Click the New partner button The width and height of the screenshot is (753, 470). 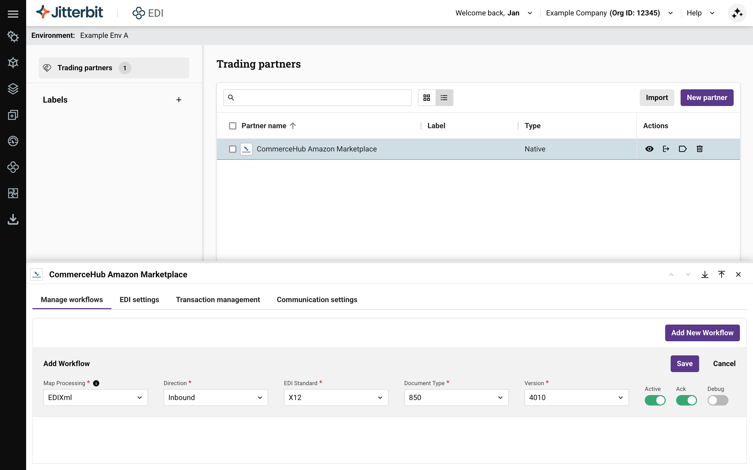click(707, 98)
